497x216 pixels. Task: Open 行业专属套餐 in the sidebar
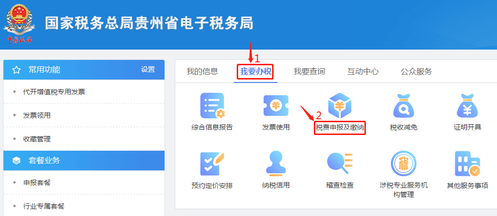coord(44,207)
